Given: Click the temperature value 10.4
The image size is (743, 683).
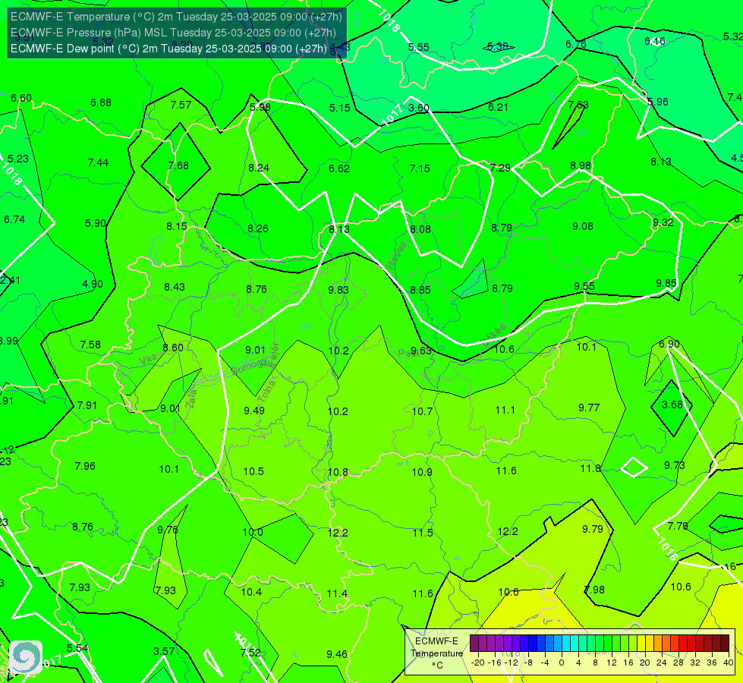Looking at the screenshot, I should point(252,592).
